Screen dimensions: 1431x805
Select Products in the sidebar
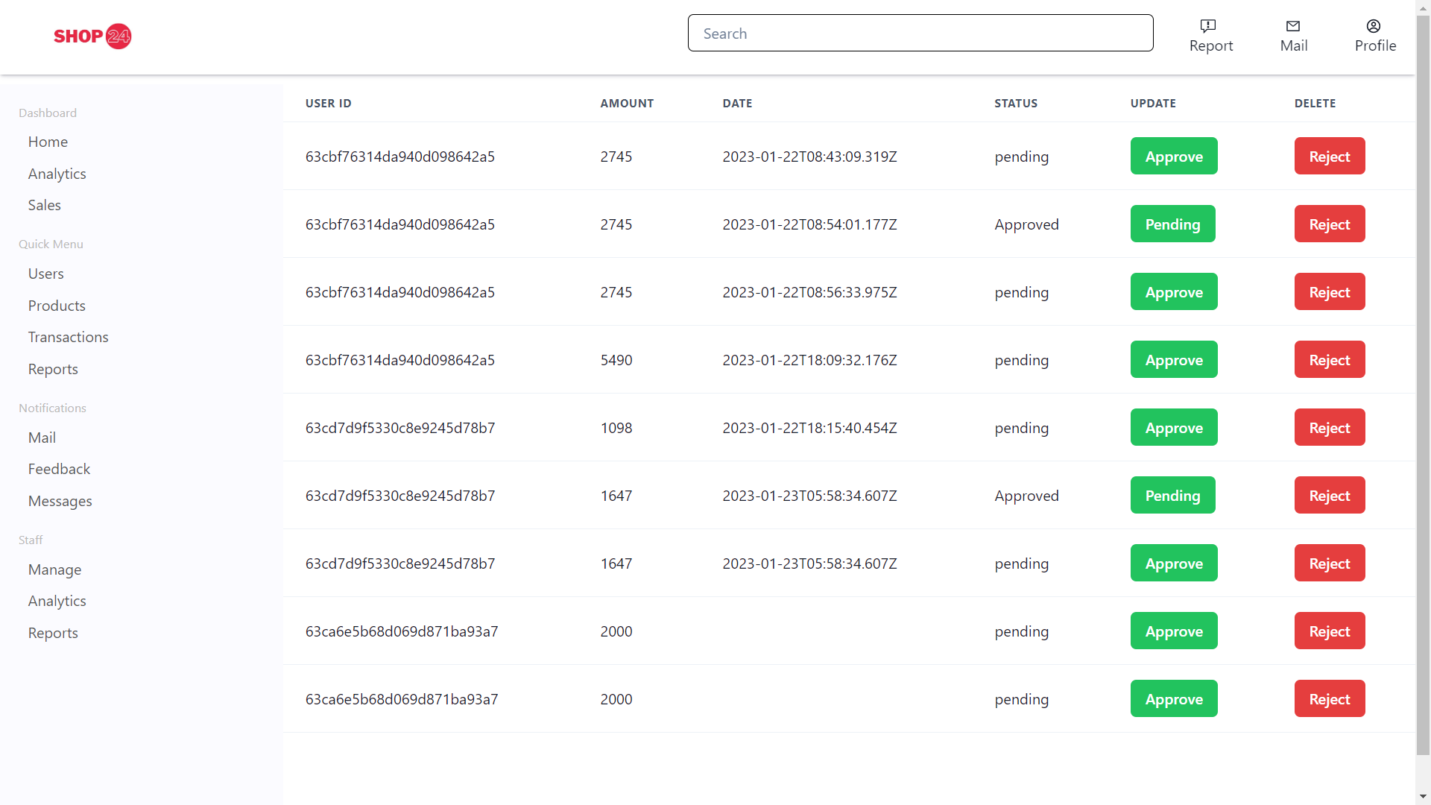click(x=57, y=306)
